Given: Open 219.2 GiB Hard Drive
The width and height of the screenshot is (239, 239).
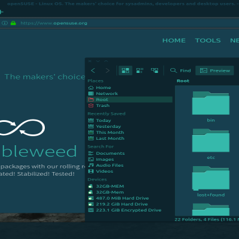Looking at the screenshot, I should [x=130, y=204].
